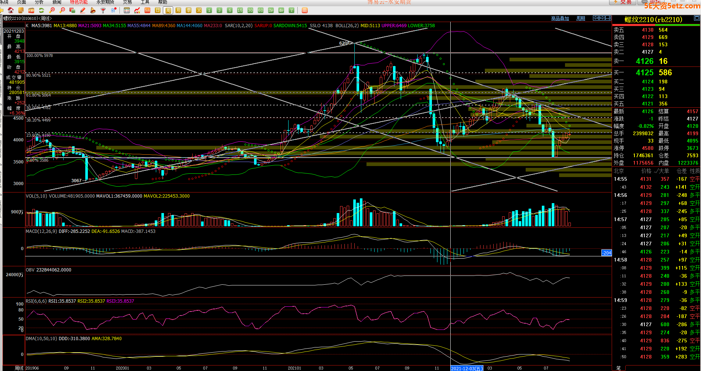Zoom out with the minus magnifier icon
The height and width of the screenshot is (371, 701).
click(62, 10)
